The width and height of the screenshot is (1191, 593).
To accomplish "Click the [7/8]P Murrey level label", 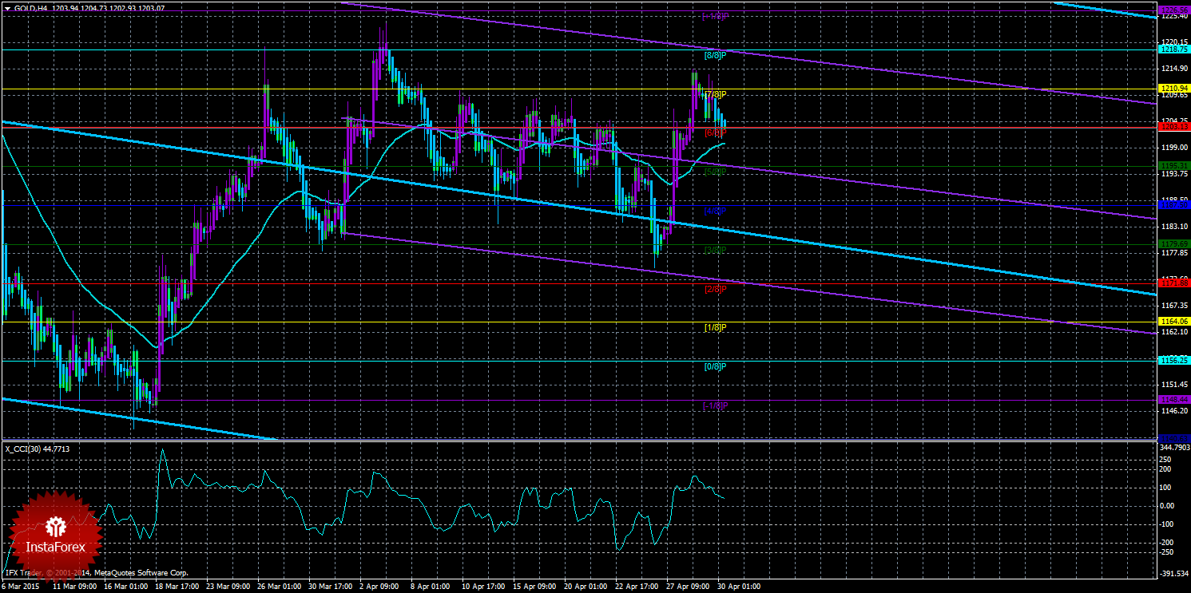I will click(x=715, y=95).
